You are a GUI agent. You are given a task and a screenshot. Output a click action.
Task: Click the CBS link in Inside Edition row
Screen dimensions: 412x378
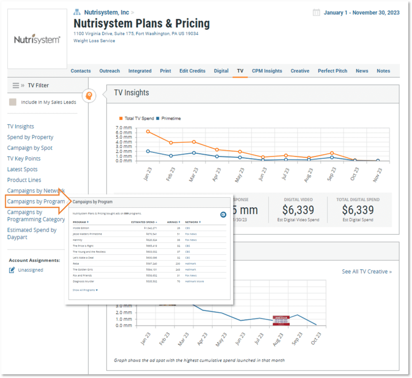[187, 228]
